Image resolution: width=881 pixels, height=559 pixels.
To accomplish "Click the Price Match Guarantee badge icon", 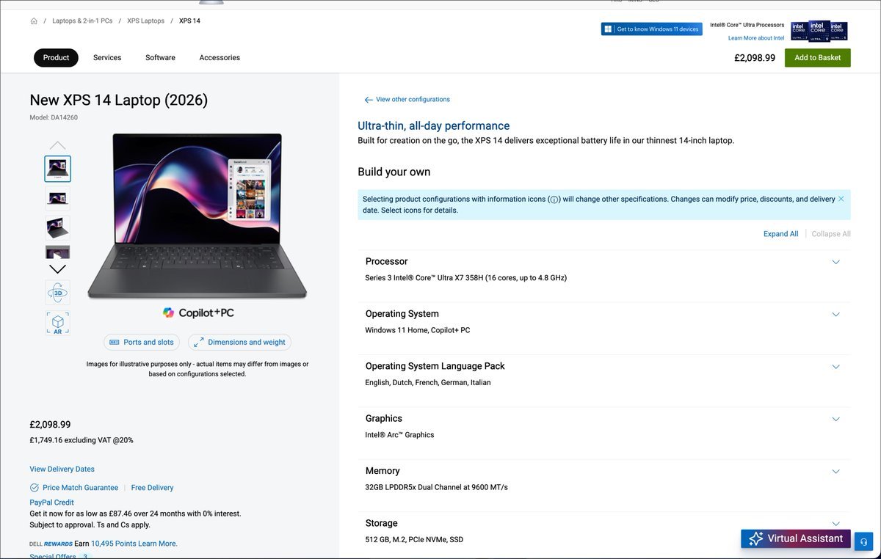I will click(x=35, y=488).
